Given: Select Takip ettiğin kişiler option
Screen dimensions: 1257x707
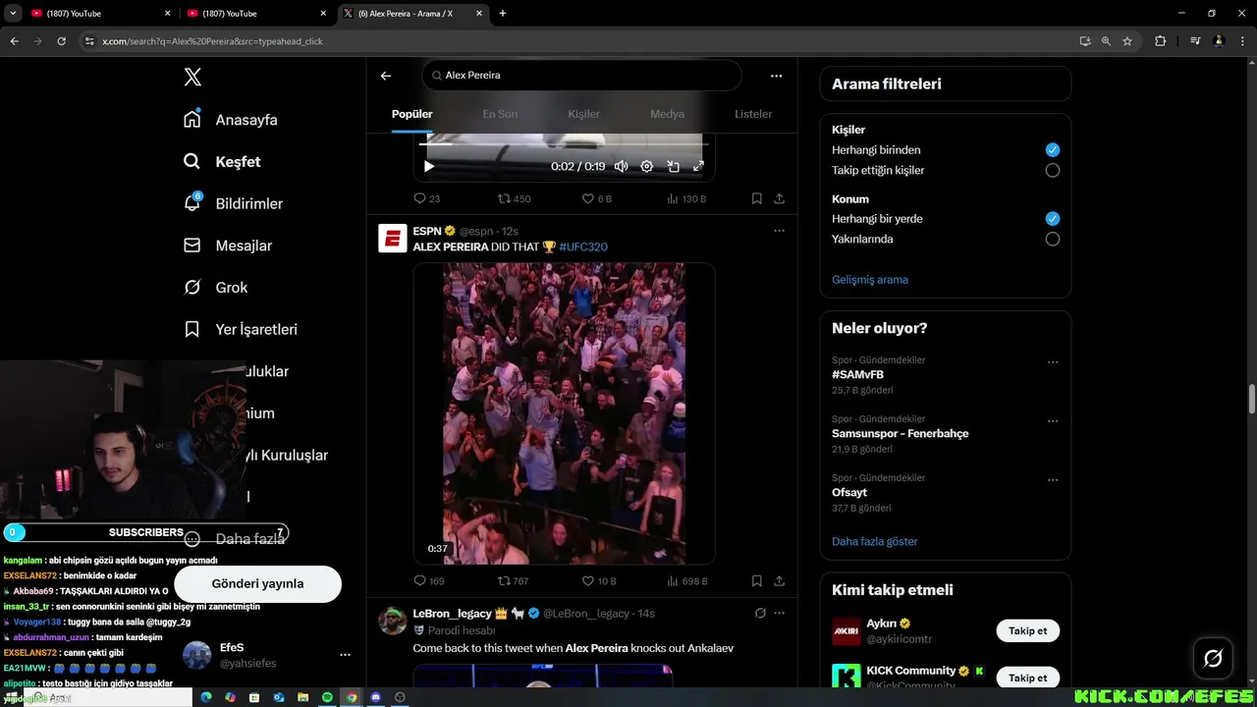Looking at the screenshot, I should pyautogui.click(x=1052, y=170).
